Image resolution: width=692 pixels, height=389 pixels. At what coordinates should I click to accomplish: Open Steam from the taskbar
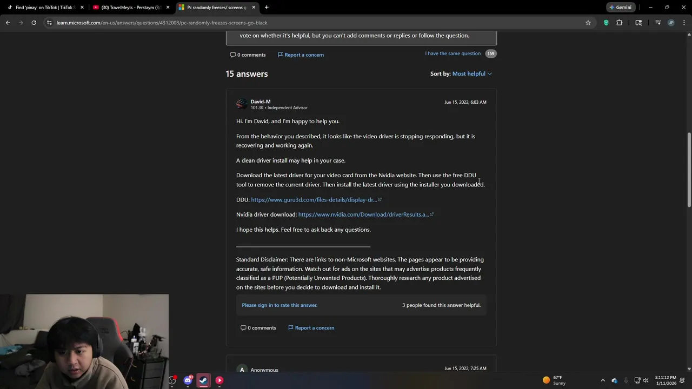(x=203, y=380)
